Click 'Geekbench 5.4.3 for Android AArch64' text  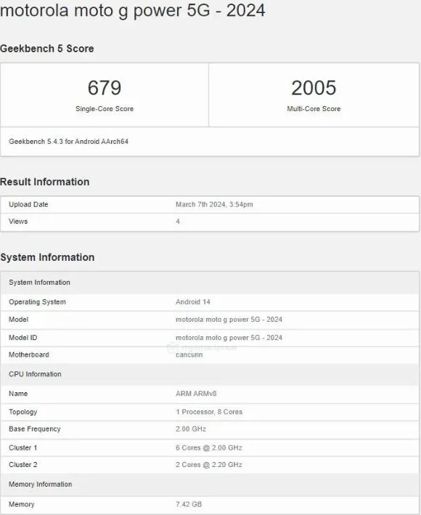click(x=68, y=142)
